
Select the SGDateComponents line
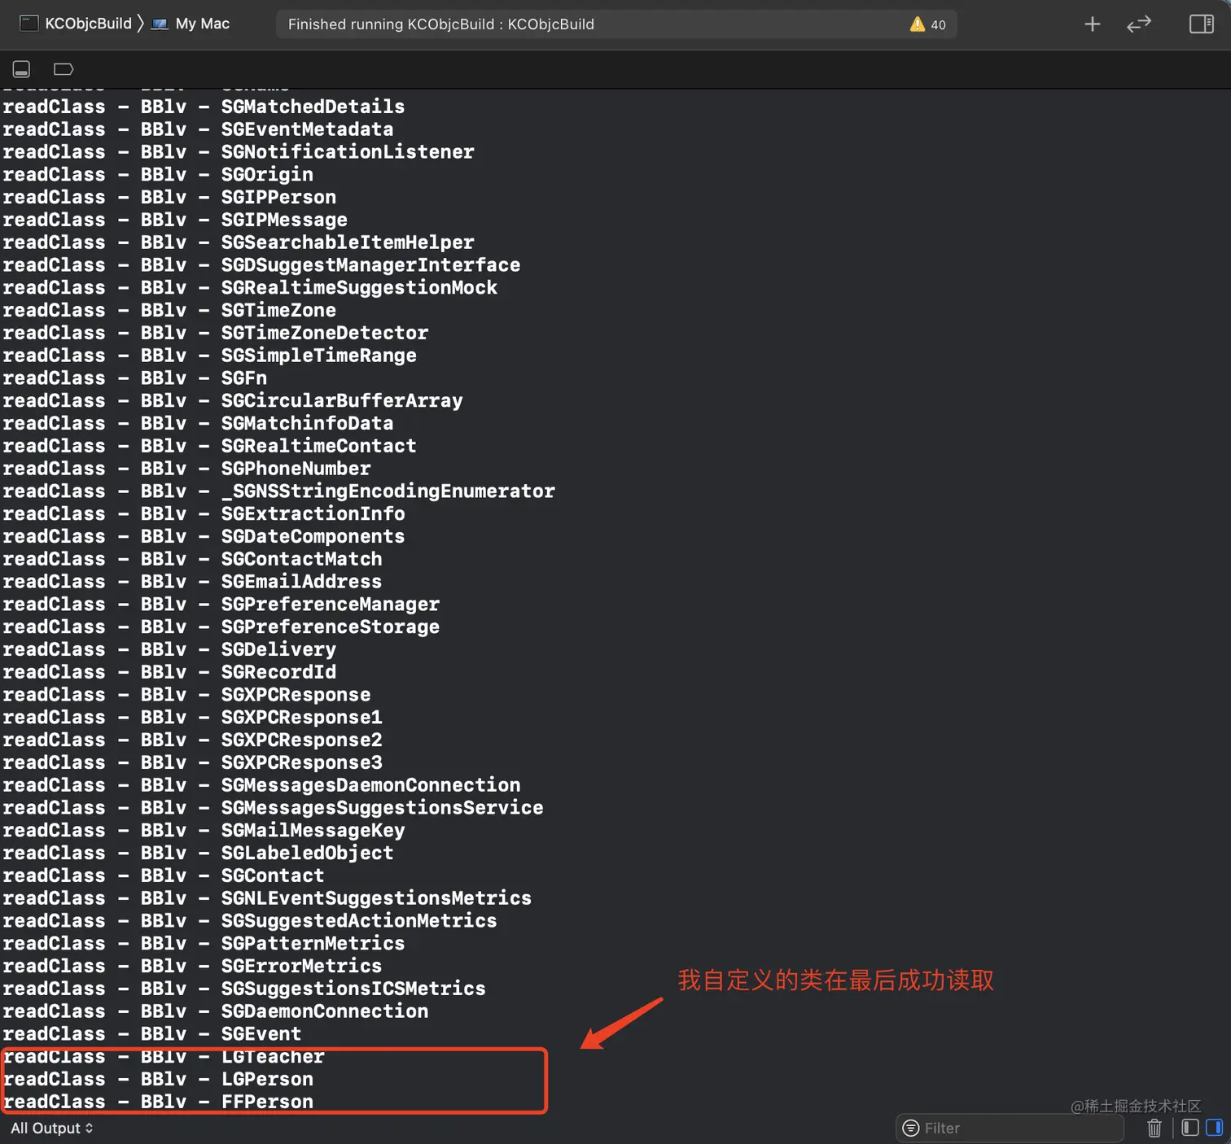204,537
